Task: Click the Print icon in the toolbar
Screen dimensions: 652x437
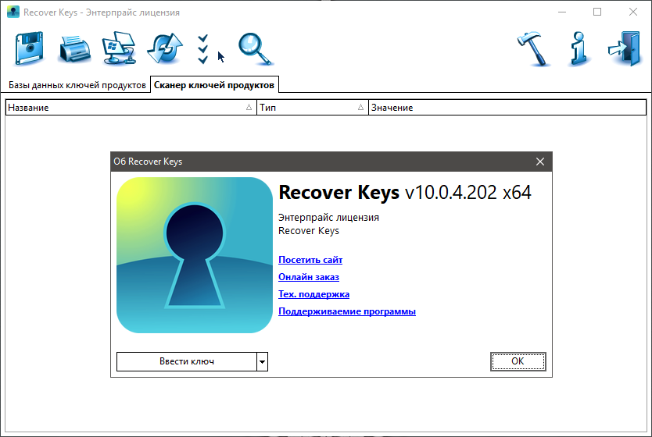Action: point(75,49)
